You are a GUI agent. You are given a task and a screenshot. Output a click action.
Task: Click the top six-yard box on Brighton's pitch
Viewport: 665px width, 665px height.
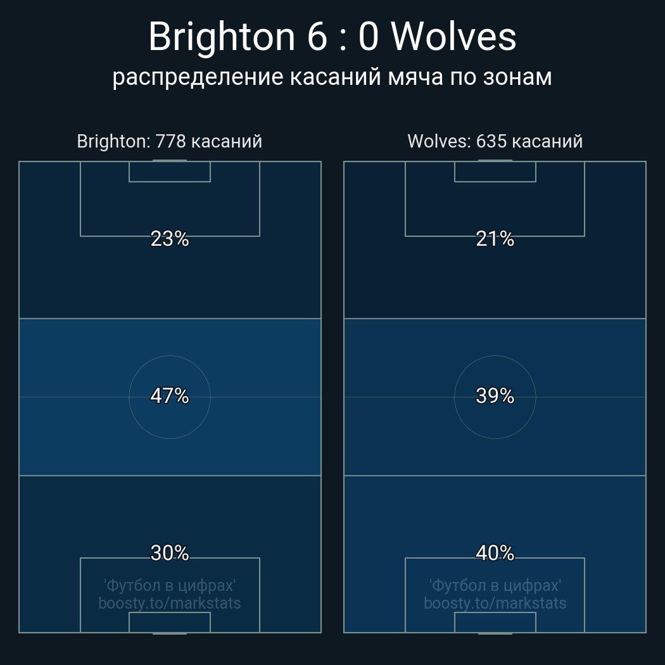pyautogui.click(x=170, y=172)
